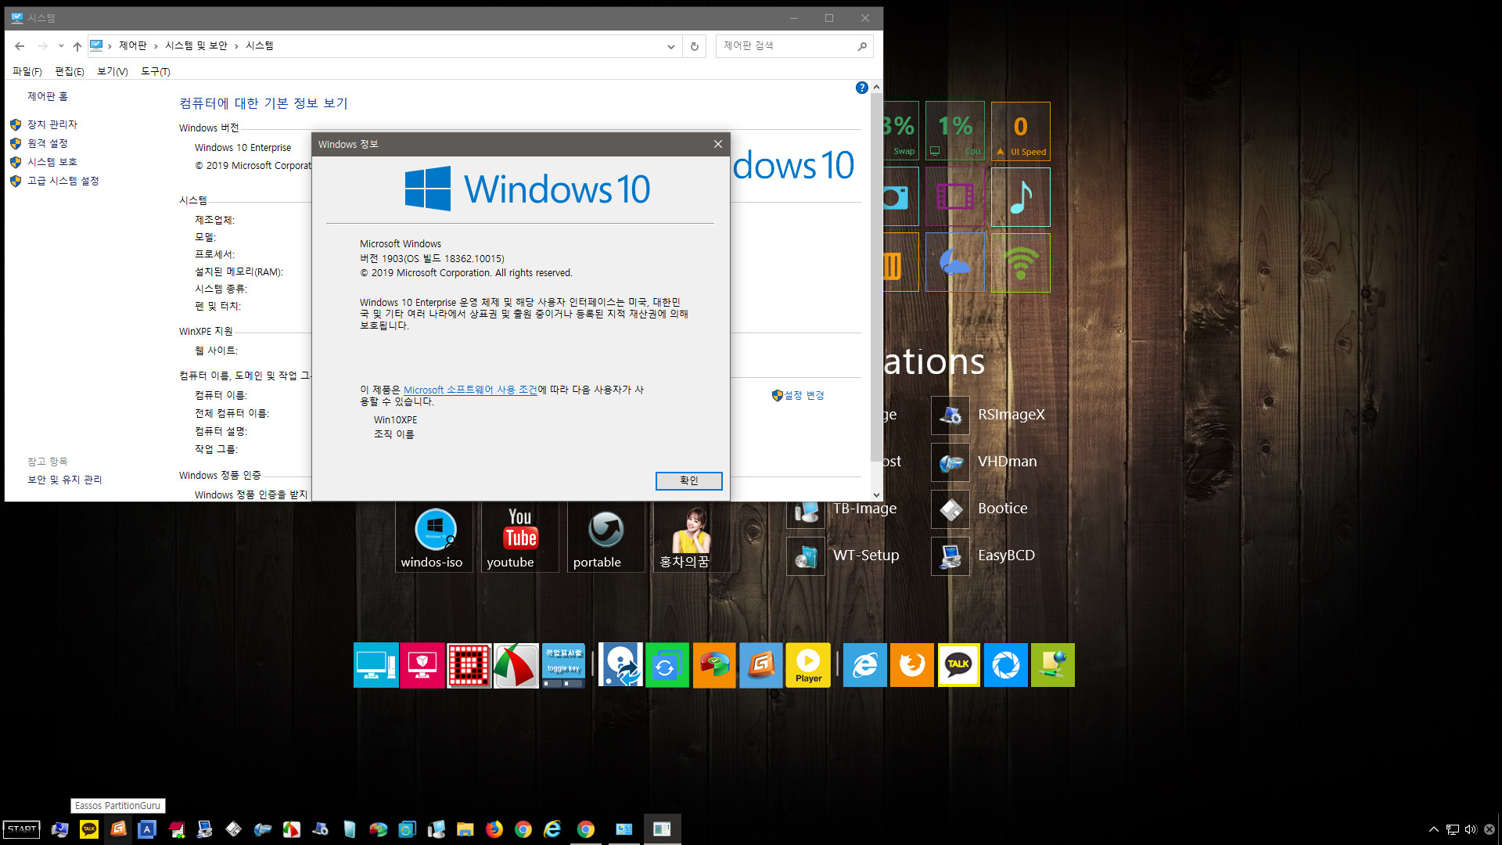Click the START button on taskbar
The image size is (1502, 845).
coord(22,829)
